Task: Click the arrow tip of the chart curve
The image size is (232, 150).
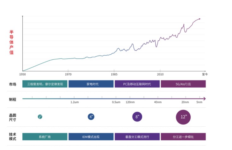Action: pos(199,19)
